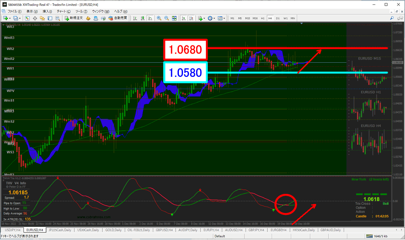405x240 pixels.
Task: Select the M15 timeframe
Action: (247, 18)
